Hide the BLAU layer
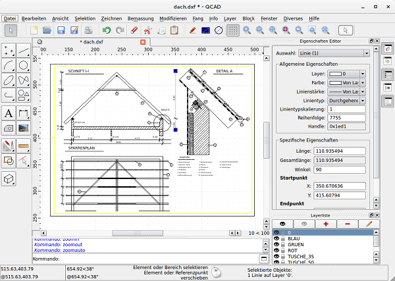Screen dimensions: 395x281 click(x=276, y=238)
